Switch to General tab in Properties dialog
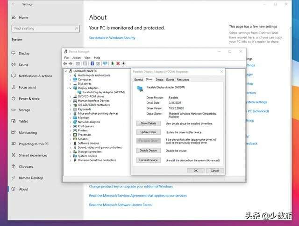 click(138, 80)
